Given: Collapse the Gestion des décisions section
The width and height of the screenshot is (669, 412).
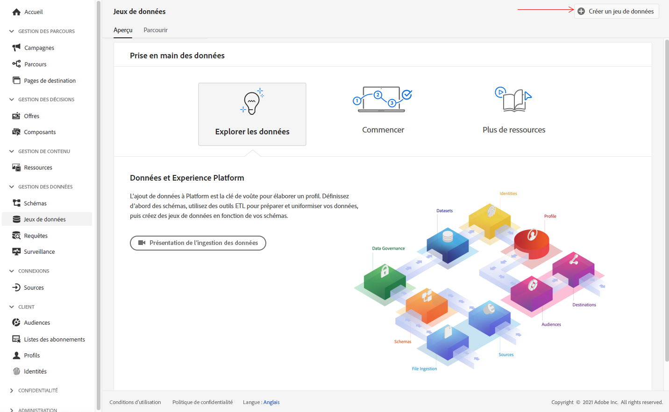Looking at the screenshot, I should coord(12,99).
